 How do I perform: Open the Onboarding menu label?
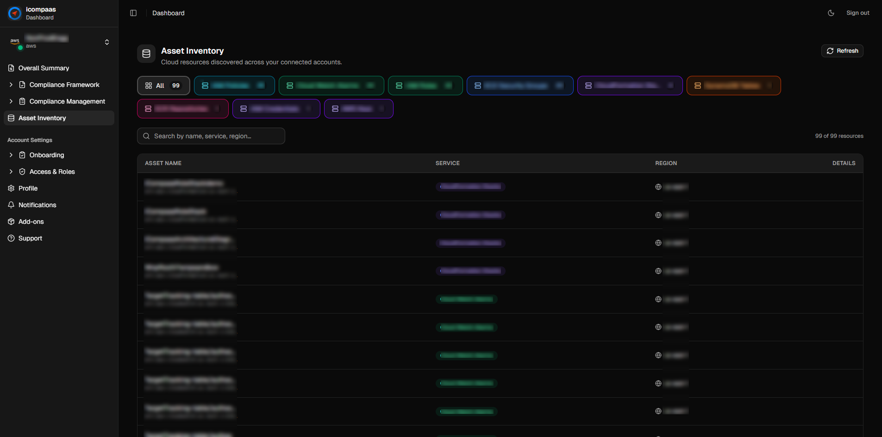(47, 155)
